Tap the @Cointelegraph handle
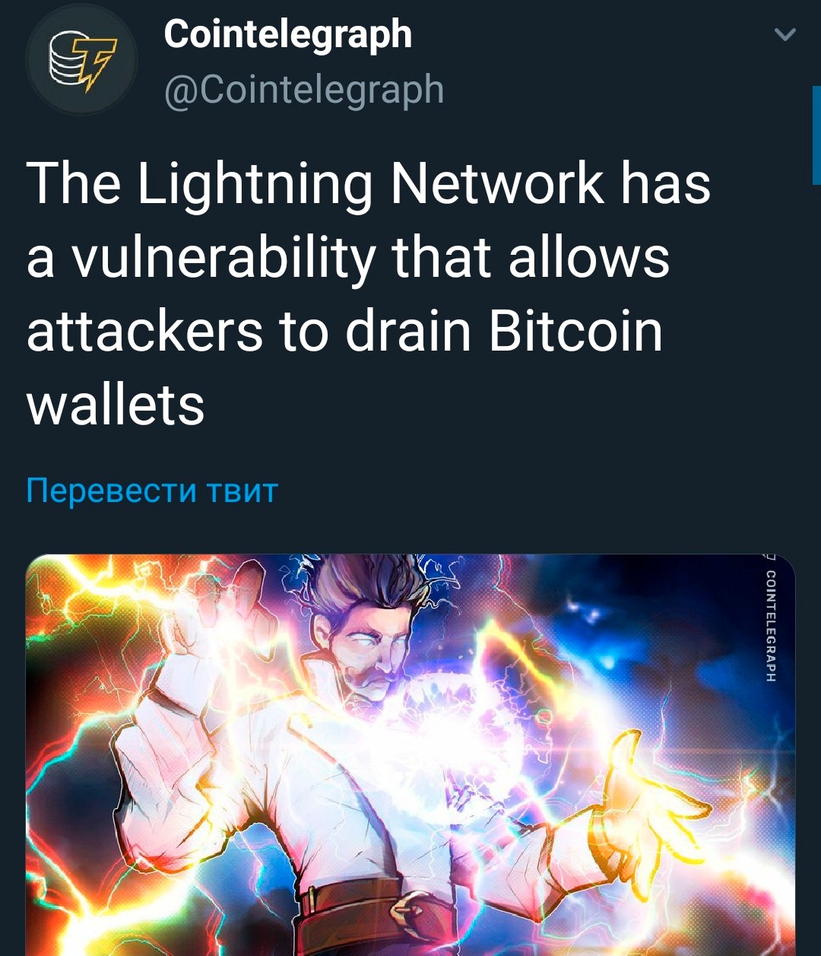The height and width of the screenshot is (956, 821). pyautogui.click(x=304, y=91)
